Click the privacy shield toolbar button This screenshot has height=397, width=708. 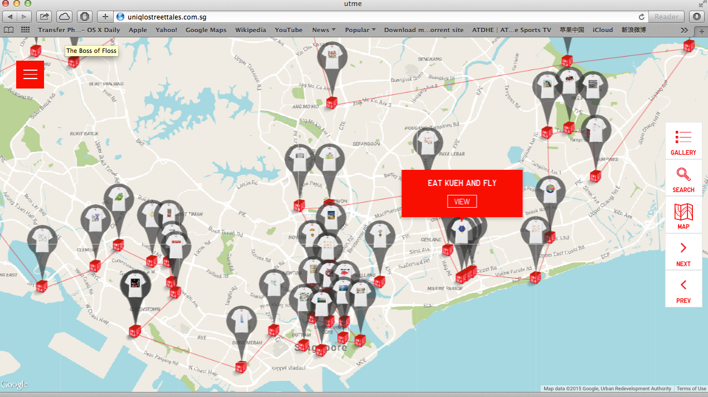click(84, 17)
